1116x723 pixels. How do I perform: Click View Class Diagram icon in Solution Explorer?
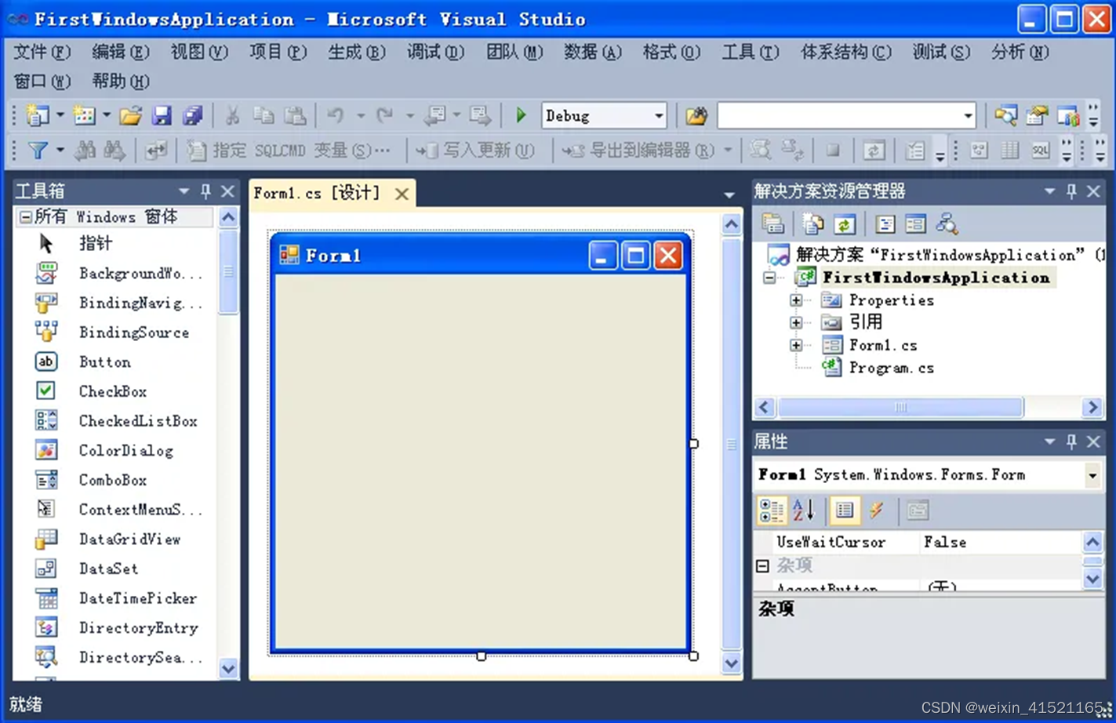pyautogui.click(x=947, y=224)
